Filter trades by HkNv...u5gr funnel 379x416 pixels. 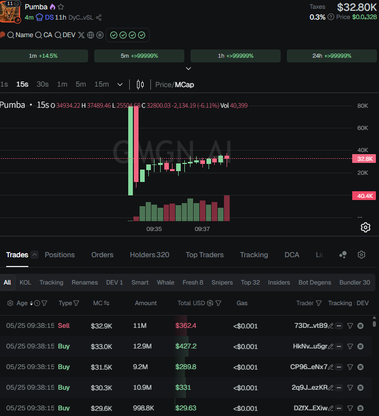pos(350,346)
